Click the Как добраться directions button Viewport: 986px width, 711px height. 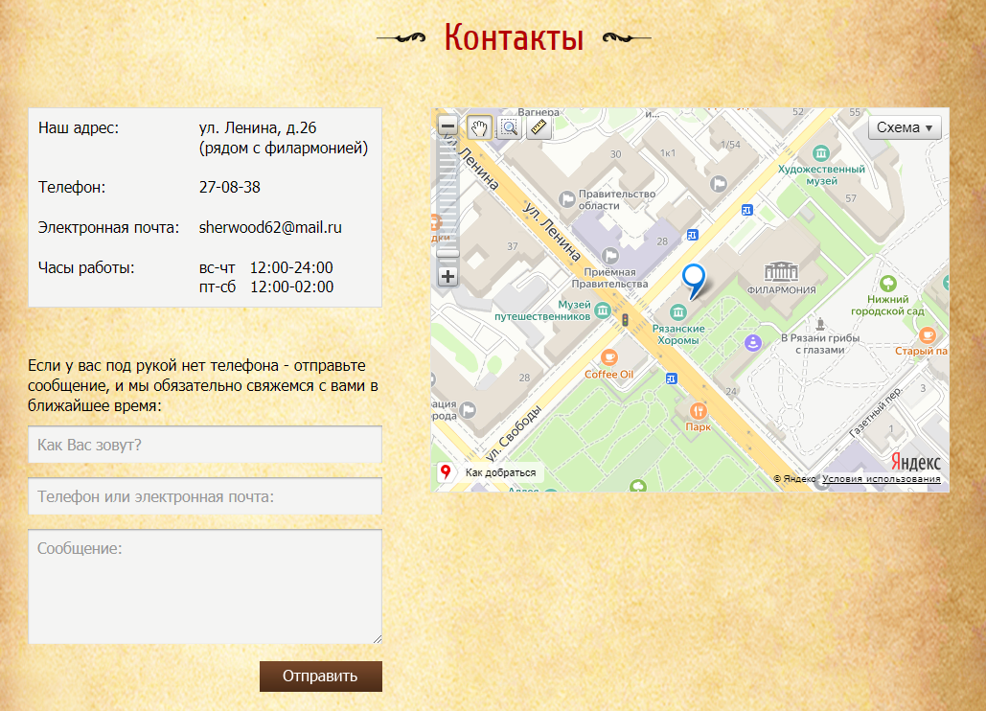(x=490, y=472)
